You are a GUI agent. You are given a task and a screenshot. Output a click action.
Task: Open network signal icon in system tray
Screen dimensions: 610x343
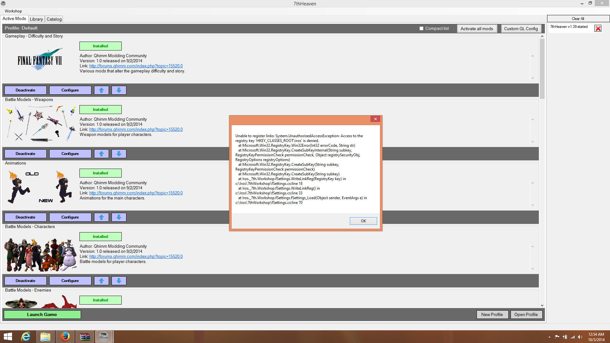573,337
